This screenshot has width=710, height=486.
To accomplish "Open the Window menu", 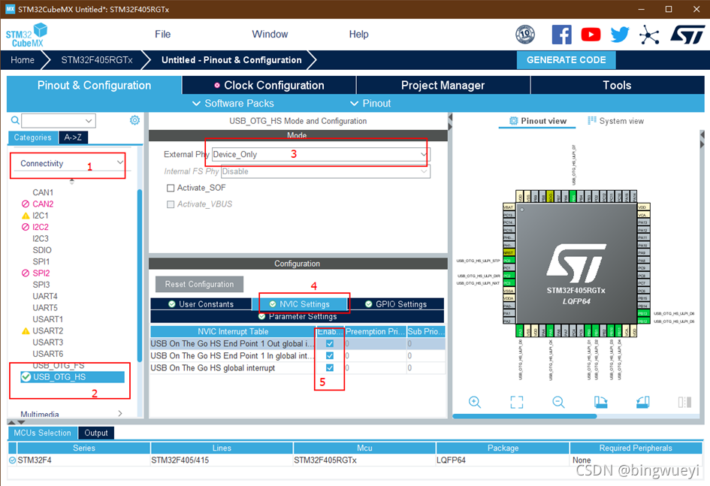I will click(270, 35).
